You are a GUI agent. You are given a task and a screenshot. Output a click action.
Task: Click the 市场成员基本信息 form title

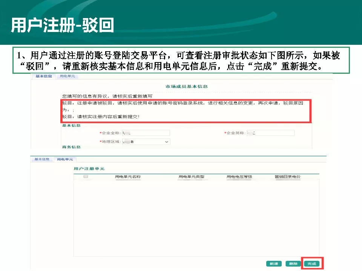coord(187,87)
